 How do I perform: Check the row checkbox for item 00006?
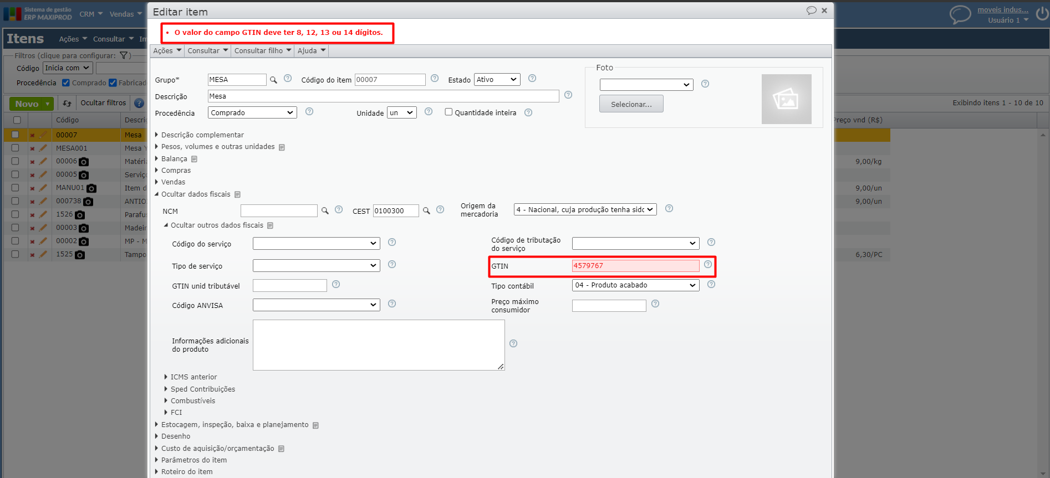pyautogui.click(x=16, y=161)
